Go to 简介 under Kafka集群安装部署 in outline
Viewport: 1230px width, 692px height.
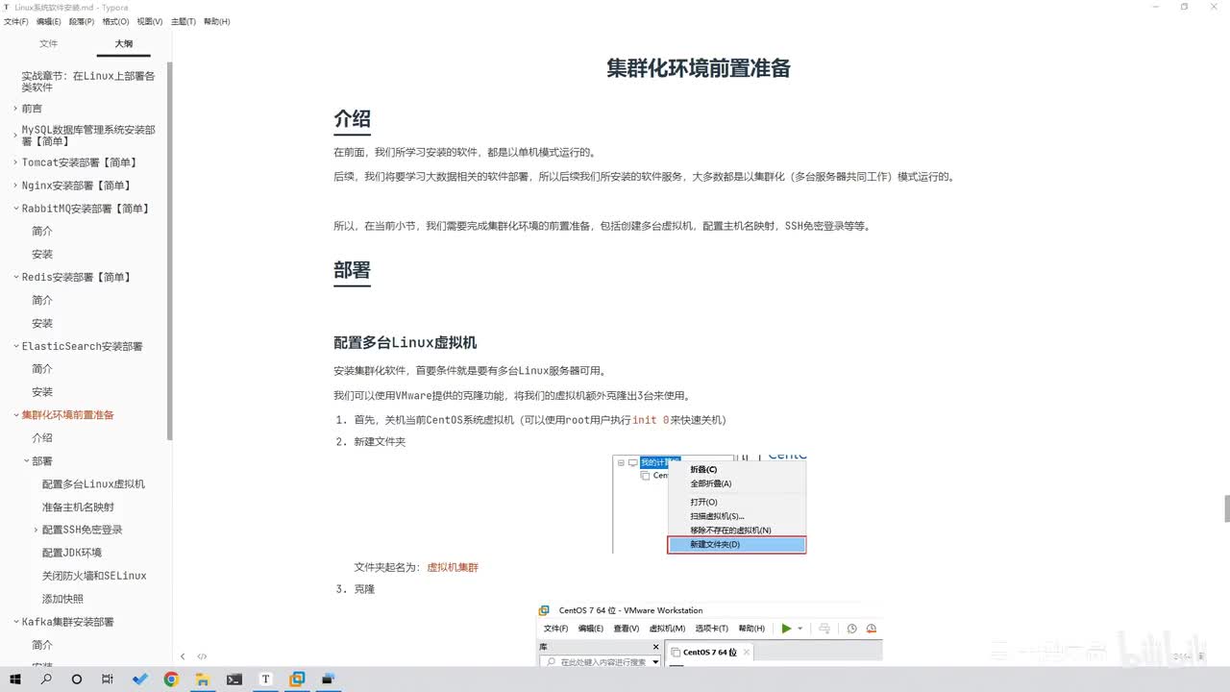(x=42, y=645)
